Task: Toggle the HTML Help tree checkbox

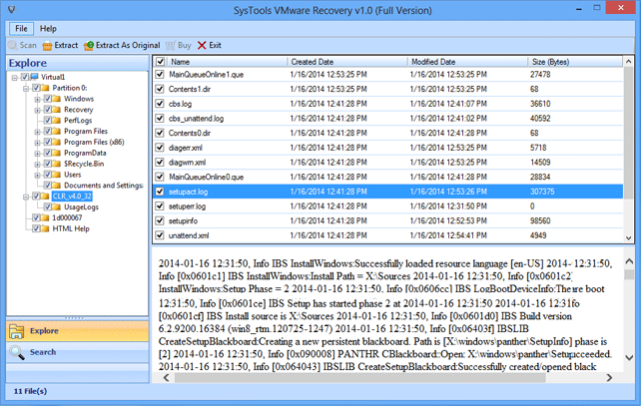Action: point(36,228)
